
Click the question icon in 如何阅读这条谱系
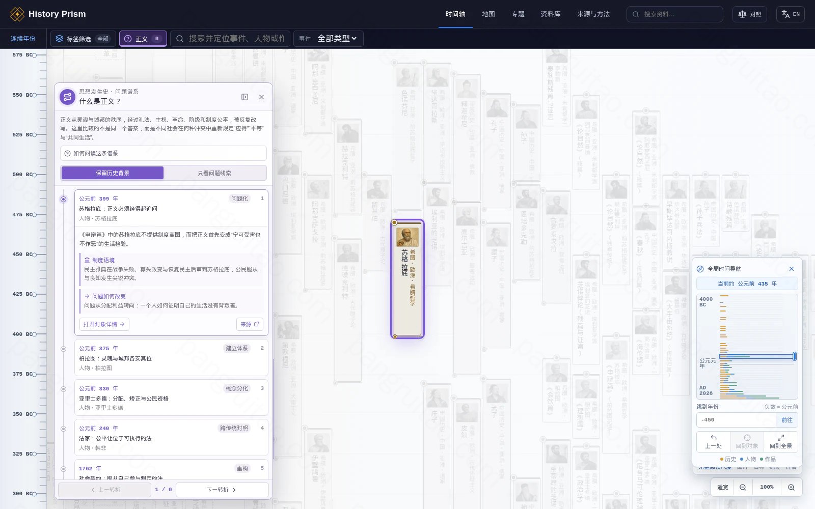pyautogui.click(x=67, y=153)
